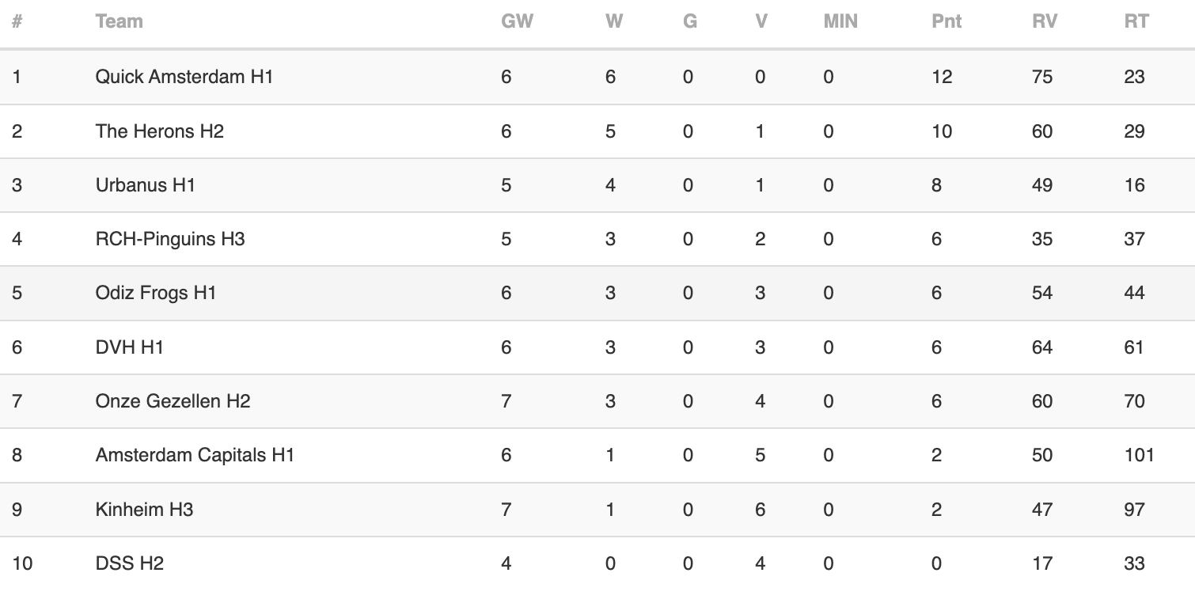
Task: Click the DSS H2 team name
Action: (x=130, y=563)
